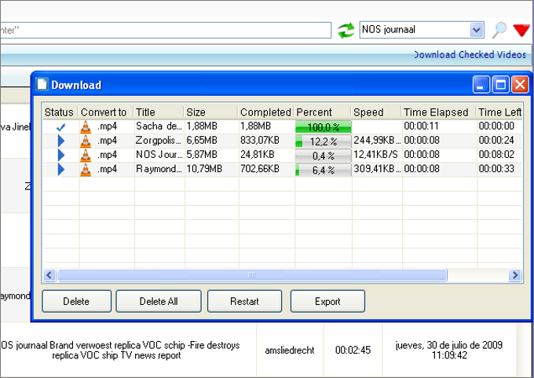The height and width of the screenshot is (378, 534).
Task: Click the blue play status arrow for NOS Jour
Action: 61,155
